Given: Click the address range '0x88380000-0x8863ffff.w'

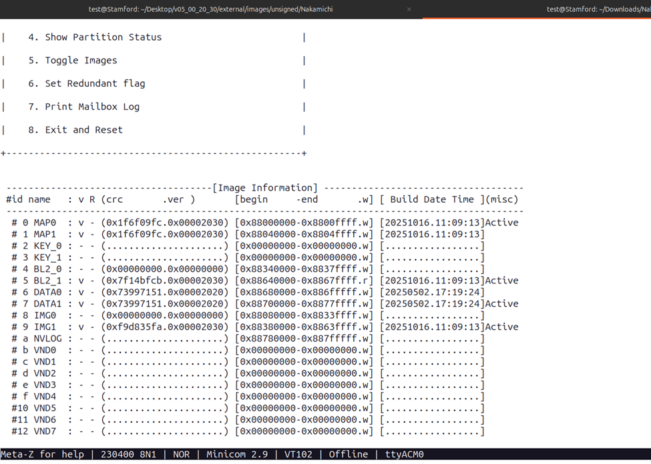Looking at the screenshot, I should [x=304, y=327].
